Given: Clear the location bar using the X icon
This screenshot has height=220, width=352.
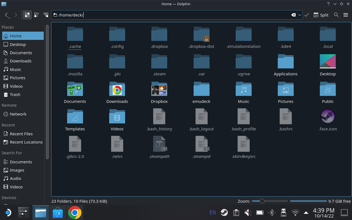Looking at the screenshot, I should click(x=294, y=15).
